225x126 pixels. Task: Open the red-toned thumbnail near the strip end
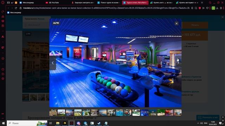pos(169,113)
